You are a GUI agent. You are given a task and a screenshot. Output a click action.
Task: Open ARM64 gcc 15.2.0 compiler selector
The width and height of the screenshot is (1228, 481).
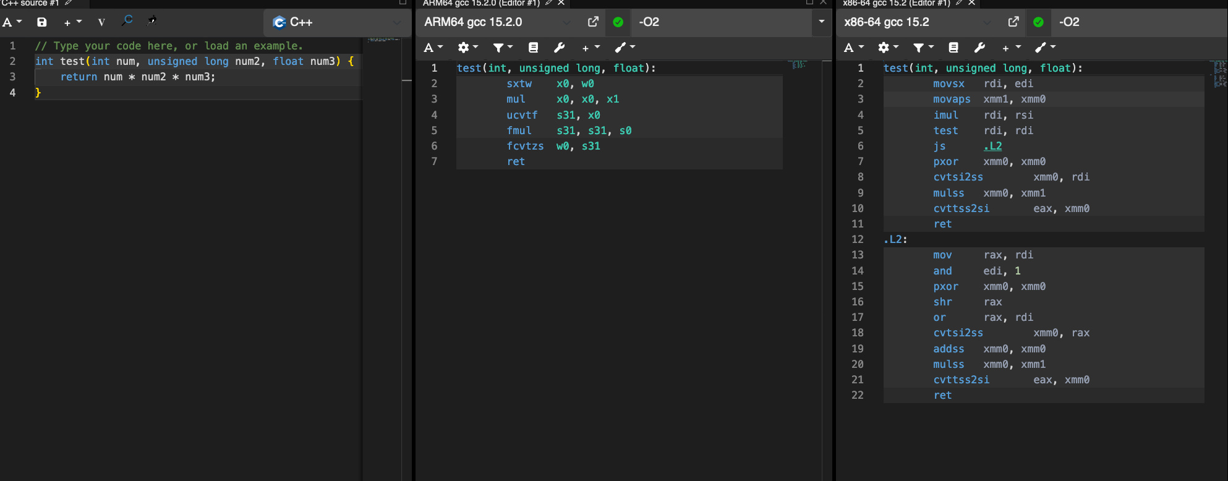(x=497, y=22)
